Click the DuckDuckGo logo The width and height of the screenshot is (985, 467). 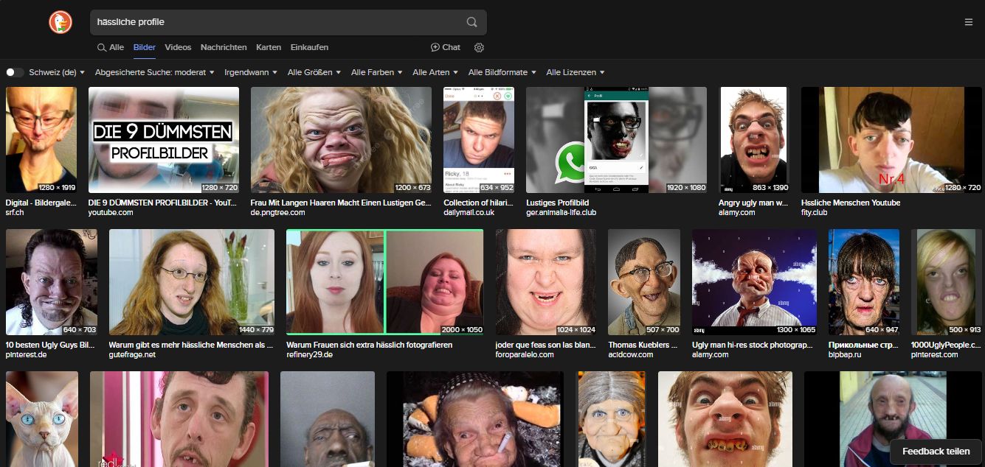point(61,22)
